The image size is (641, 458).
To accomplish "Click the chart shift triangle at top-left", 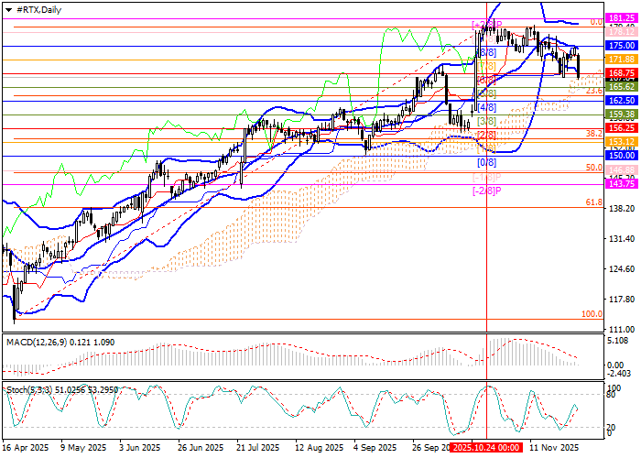I will [6, 7].
